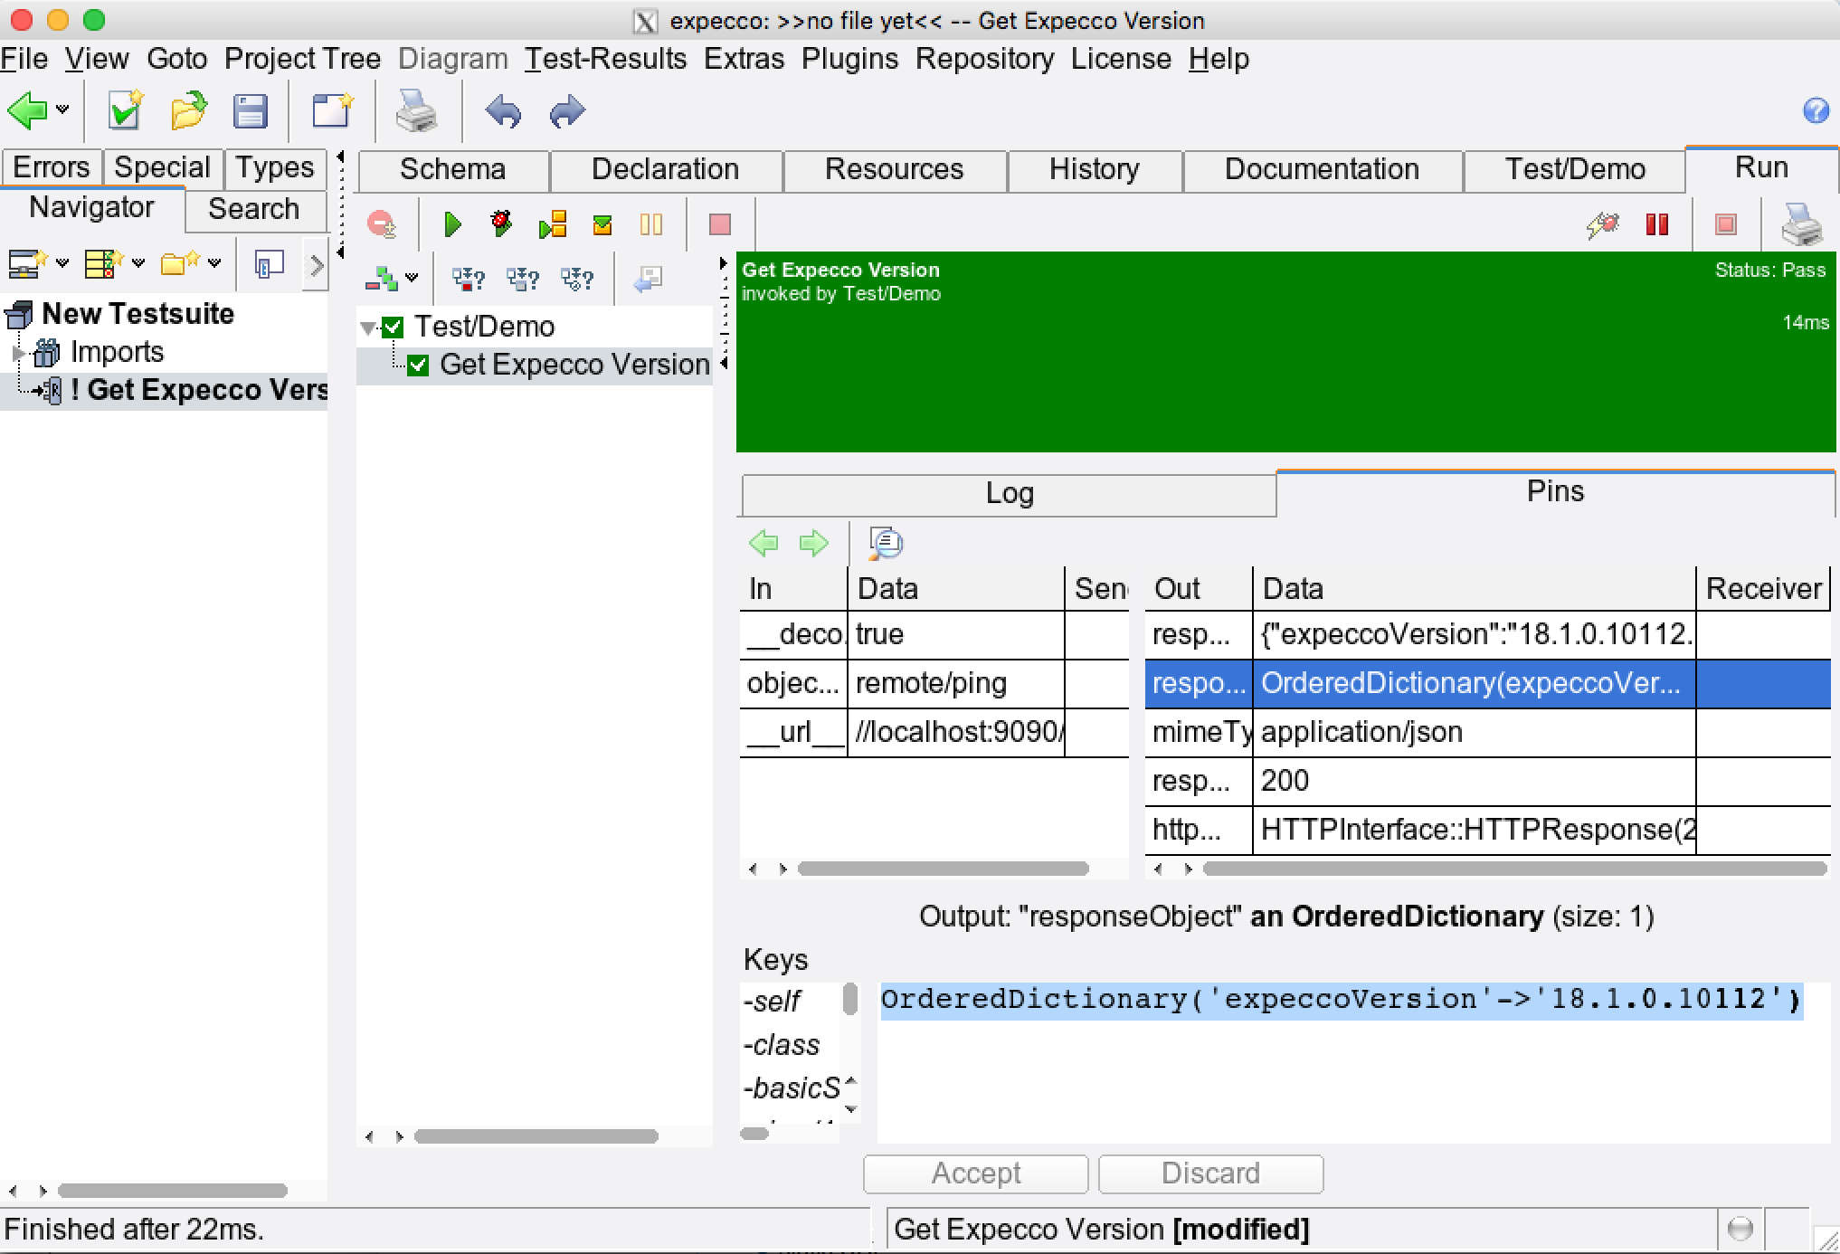
Task: Click the magnifier inspect icon under Pins
Action: (886, 543)
